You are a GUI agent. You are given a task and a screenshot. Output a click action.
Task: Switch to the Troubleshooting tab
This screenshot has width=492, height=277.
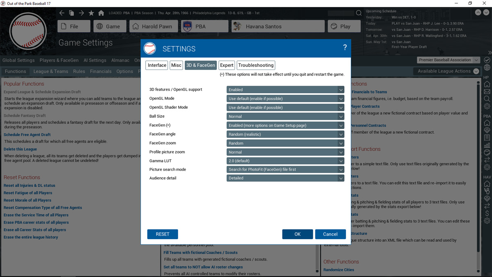(x=256, y=65)
